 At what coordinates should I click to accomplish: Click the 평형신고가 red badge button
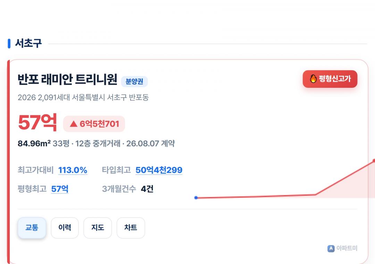330,79
